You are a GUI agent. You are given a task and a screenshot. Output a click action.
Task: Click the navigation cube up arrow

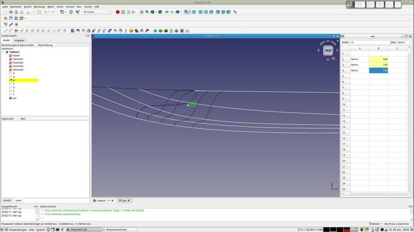coord(328,41)
